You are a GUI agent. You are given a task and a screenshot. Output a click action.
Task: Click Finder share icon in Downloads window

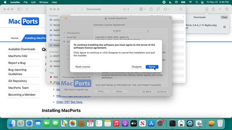[x=151, y=9]
